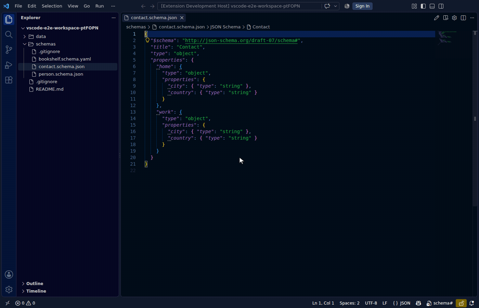Viewport: 479px width, 308px height.
Task: Open Copilot status icon in status bar
Action: click(418, 303)
